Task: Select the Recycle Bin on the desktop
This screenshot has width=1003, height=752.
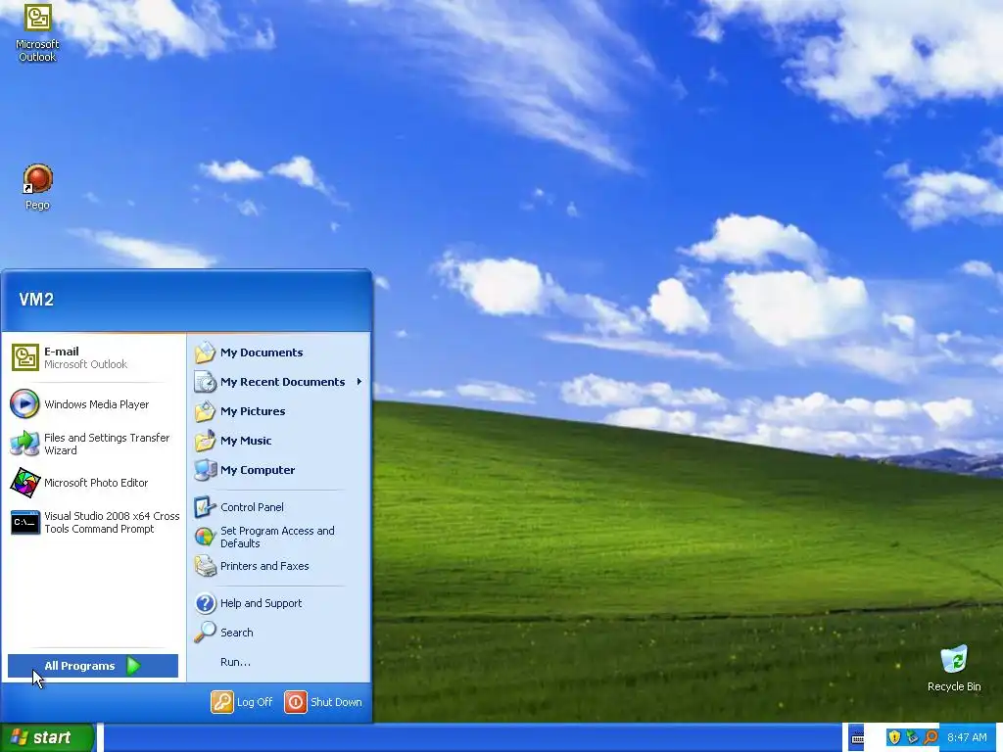Action: tap(954, 669)
